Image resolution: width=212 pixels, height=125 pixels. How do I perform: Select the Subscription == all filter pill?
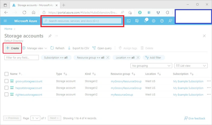click(56, 58)
